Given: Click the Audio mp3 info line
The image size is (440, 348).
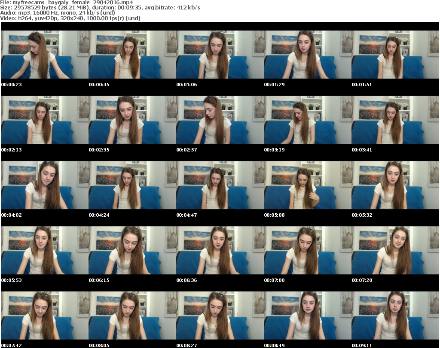Looking at the screenshot, I should (x=58, y=12).
